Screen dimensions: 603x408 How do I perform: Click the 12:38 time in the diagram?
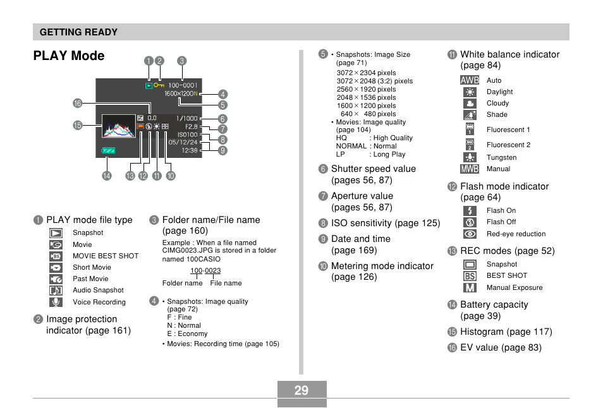[190, 150]
